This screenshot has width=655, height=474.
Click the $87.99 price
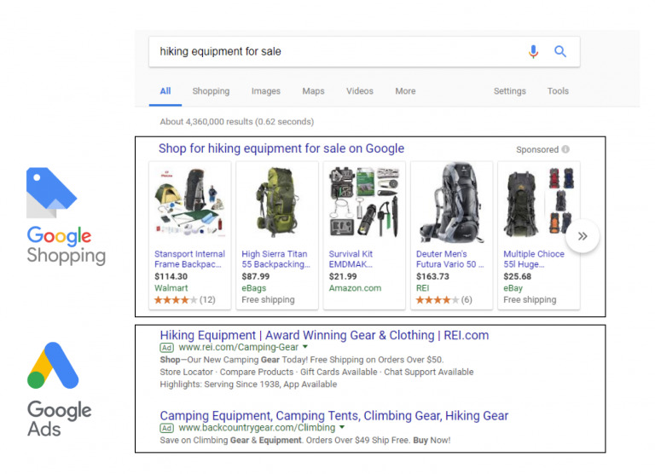(255, 276)
